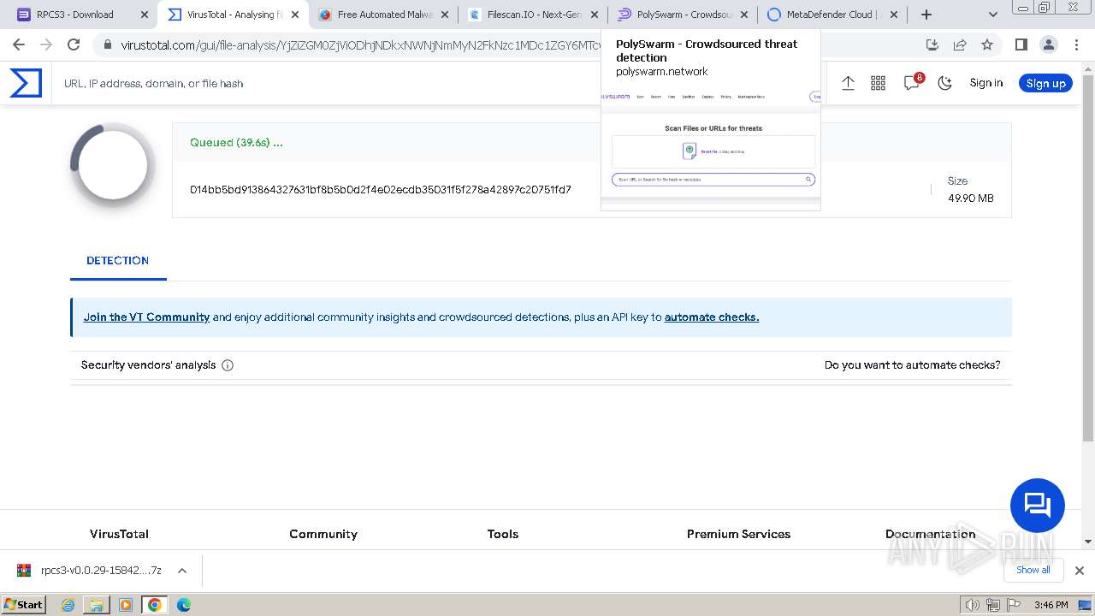Open the Chrome three-dot menu
Viewport: 1095px width, 616px height.
click(1076, 44)
